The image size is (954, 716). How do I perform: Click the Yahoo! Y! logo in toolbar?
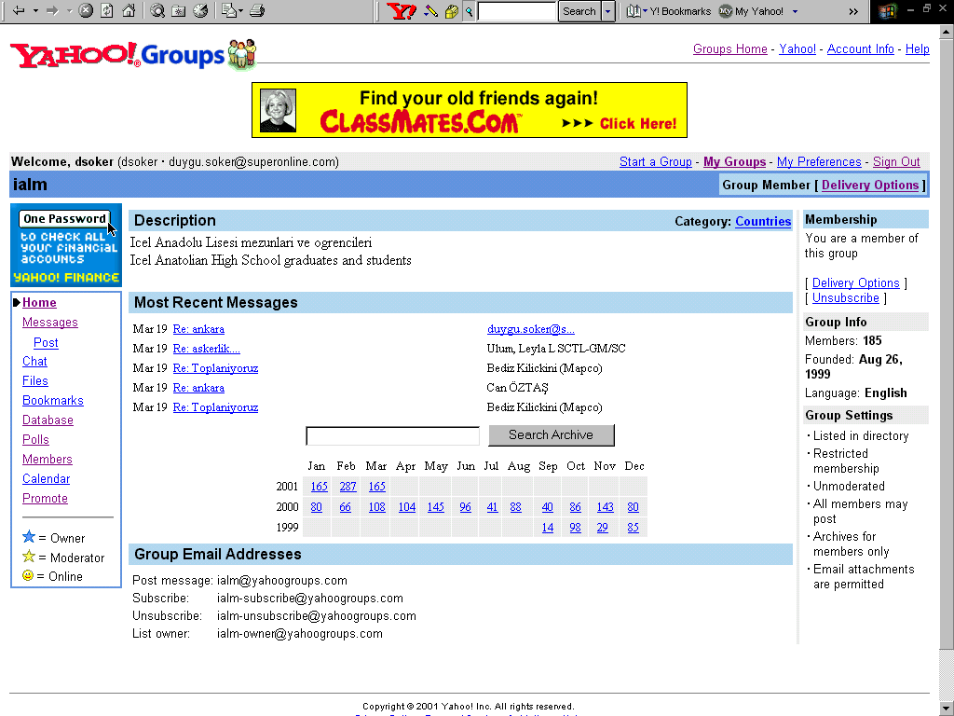pyautogui.click(x=402, y=11)
